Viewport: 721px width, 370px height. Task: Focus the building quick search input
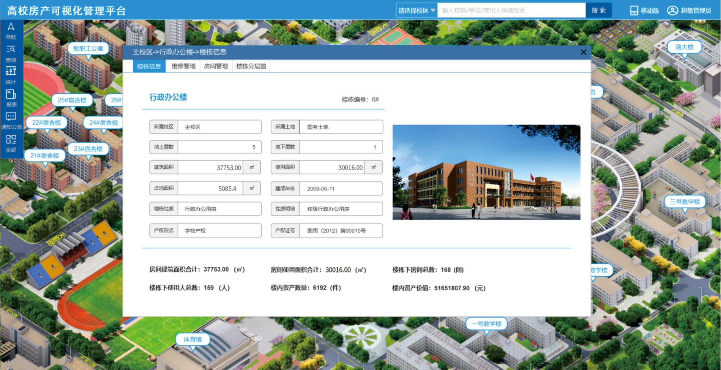click(x=511, y=11)
